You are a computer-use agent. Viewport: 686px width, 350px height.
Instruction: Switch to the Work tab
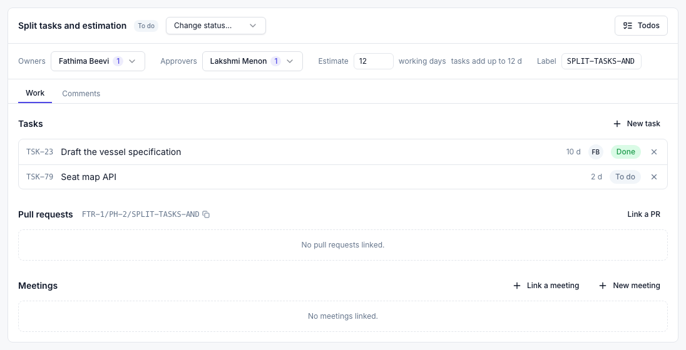(35, 93)
